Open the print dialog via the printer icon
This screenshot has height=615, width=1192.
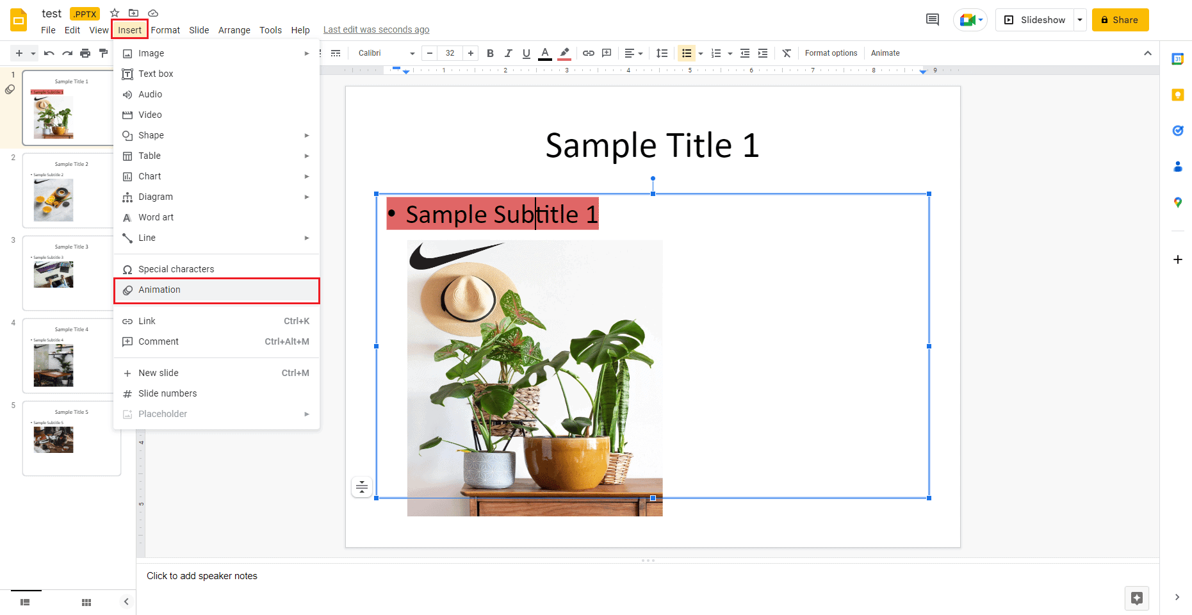point(85,53)
